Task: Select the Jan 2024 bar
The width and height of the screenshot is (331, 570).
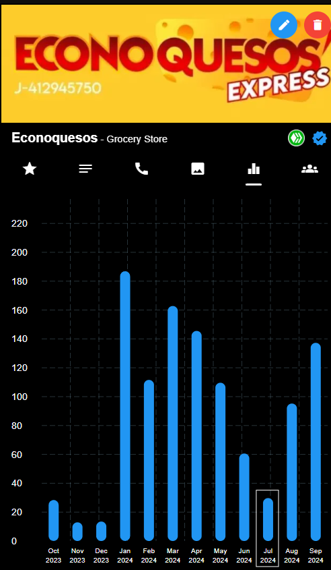Action: coord(125,406)
